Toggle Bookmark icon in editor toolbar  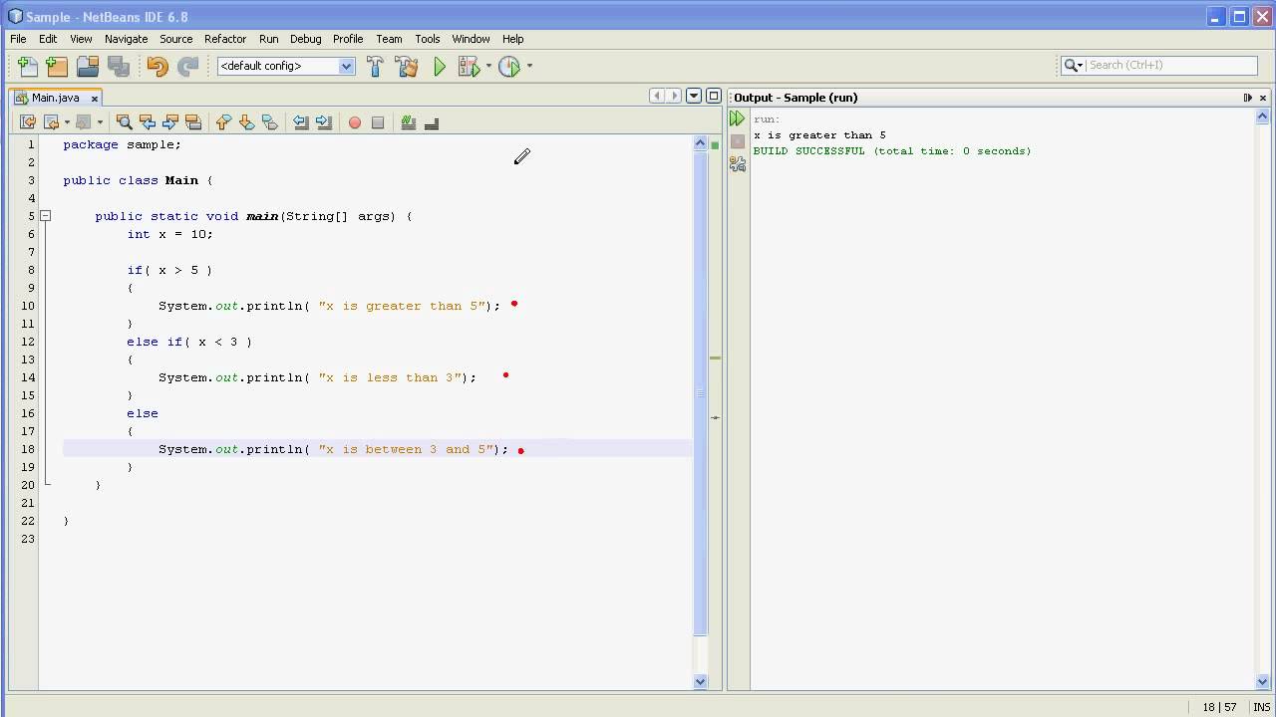pos(269,122)
